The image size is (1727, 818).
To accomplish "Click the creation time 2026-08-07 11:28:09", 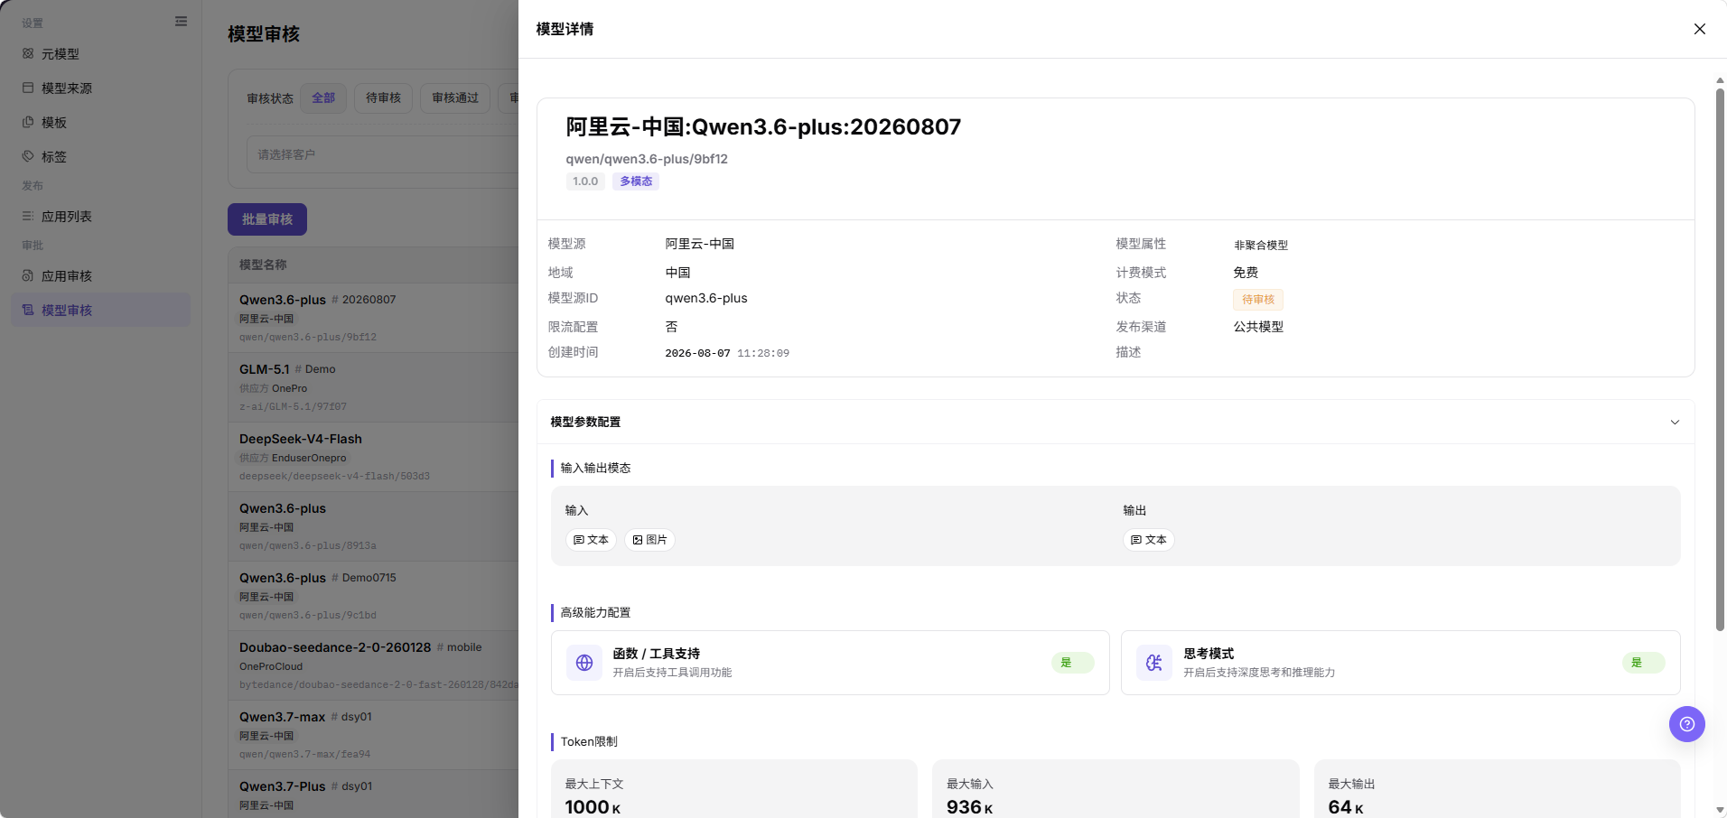I will [x=727, y=353].
